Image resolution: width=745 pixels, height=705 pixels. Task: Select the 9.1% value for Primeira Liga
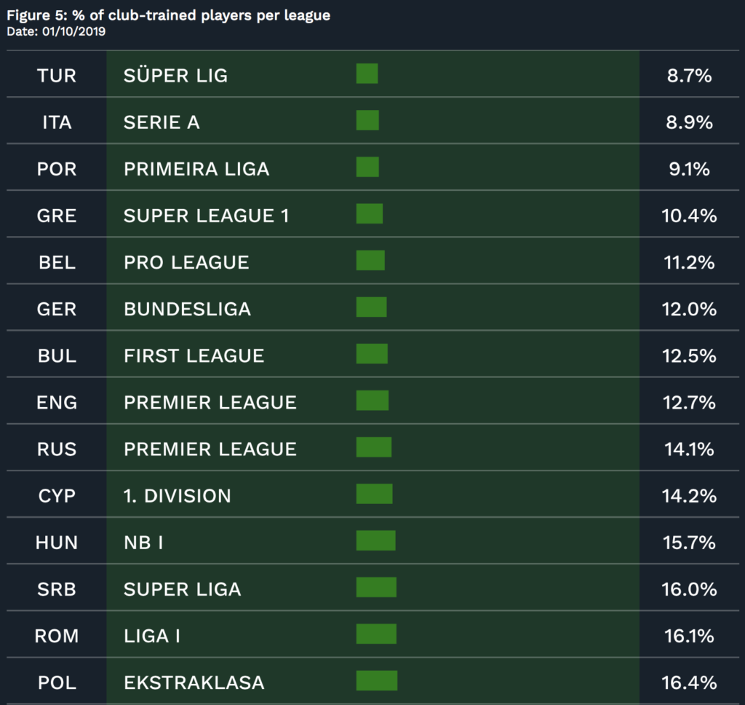coord(689,169)
